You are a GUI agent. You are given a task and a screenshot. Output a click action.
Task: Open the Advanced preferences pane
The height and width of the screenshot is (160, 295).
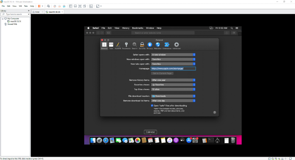(177, 46)
